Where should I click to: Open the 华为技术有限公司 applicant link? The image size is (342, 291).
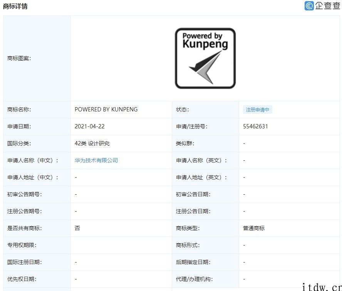[96, 160]
